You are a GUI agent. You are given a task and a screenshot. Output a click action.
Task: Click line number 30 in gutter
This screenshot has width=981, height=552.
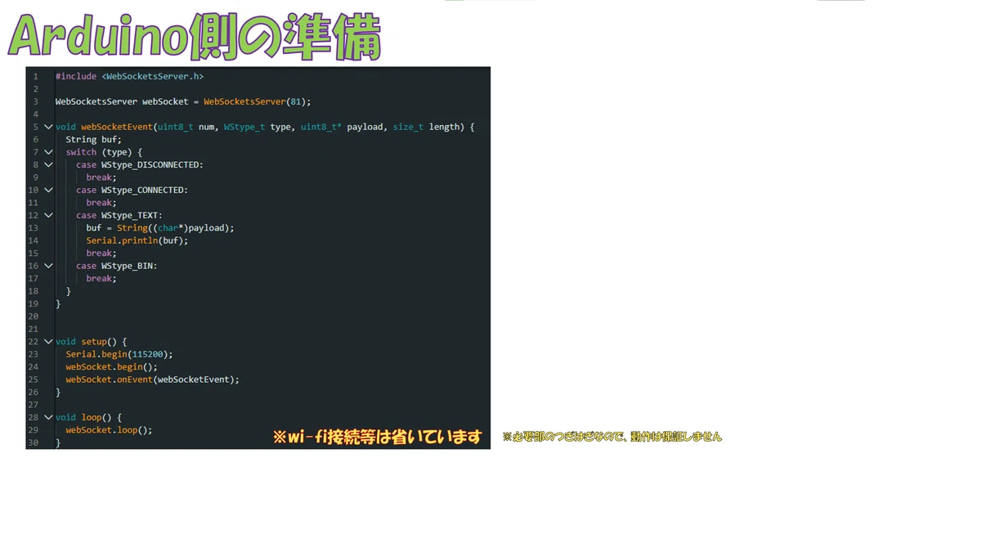(34, 442)
